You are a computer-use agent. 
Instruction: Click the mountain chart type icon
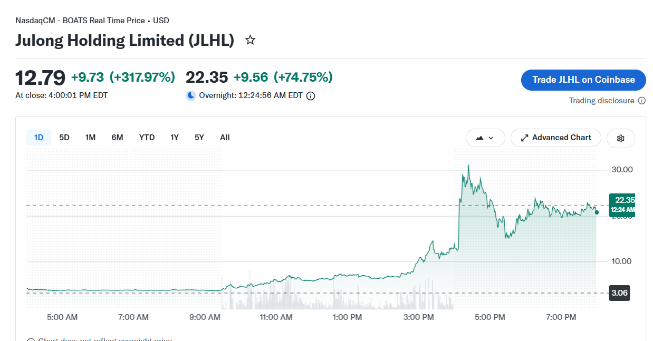point(479,138)
